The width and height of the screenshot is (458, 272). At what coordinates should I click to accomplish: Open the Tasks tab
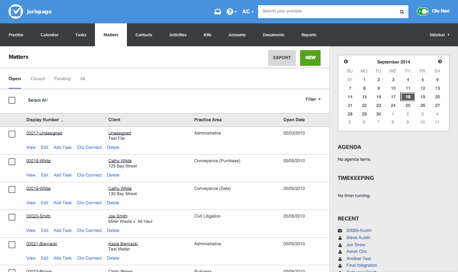(81, 35)
